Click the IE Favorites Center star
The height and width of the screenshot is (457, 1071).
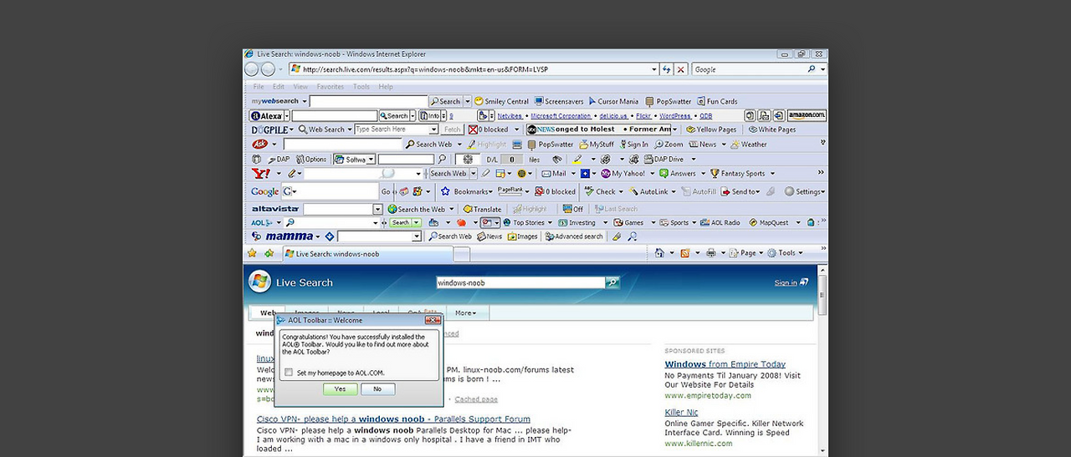[x=252, y=253]
